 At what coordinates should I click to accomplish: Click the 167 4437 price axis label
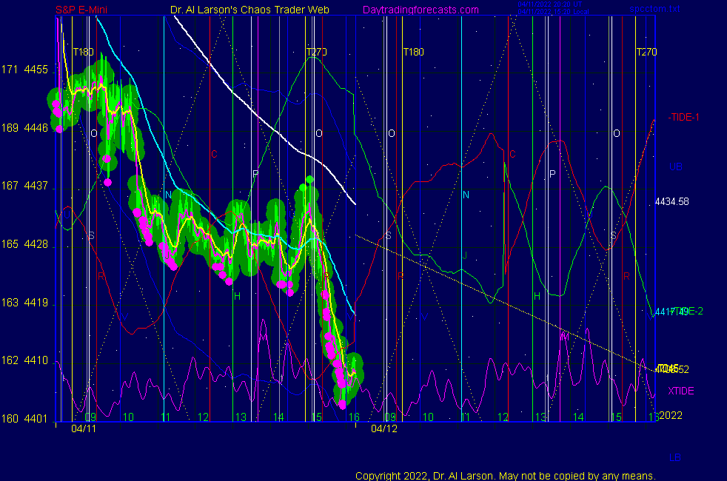point(25,186)
